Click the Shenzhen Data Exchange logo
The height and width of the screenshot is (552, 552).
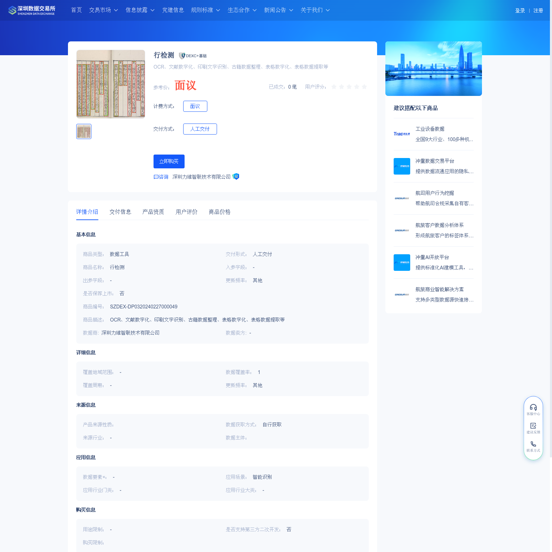pos(32,10)
